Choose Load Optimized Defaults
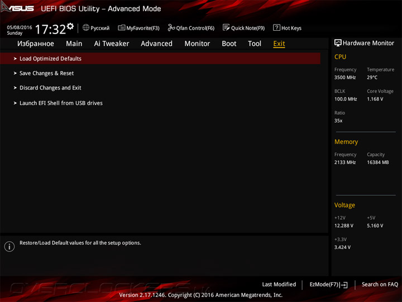The image size is (402, 302). point(160,59)
